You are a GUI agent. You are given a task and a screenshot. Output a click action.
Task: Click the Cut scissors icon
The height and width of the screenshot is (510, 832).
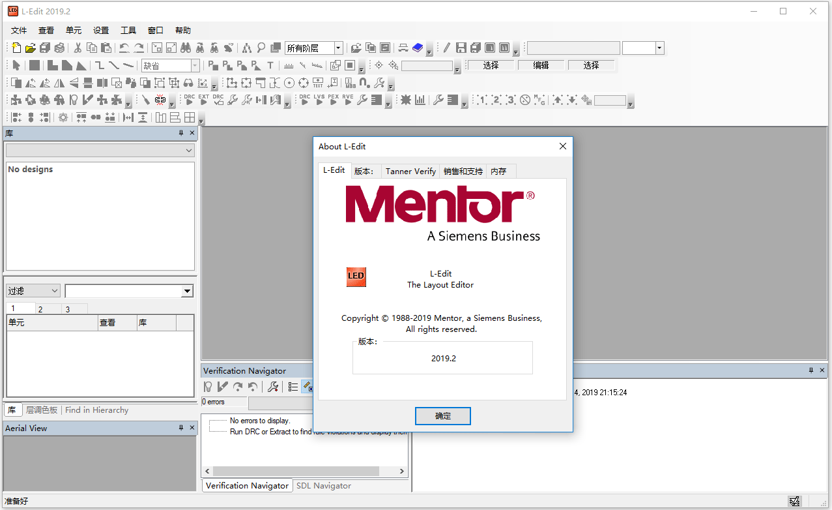[x=78, y=48]
